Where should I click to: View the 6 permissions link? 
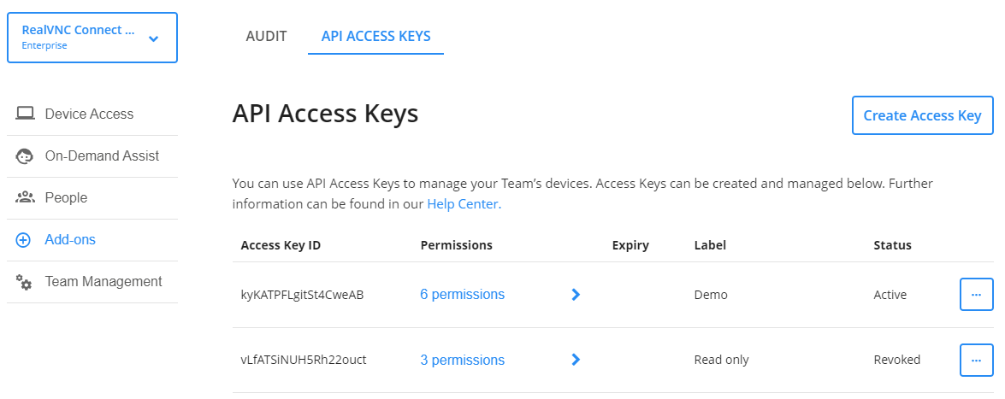[x=462, y=295]
